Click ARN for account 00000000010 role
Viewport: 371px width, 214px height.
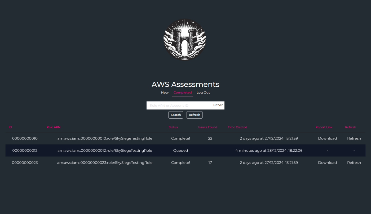coord(105,138)
